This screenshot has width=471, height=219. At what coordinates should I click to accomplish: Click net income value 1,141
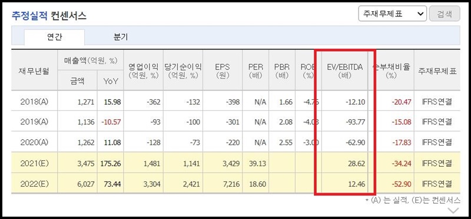click(192, 164)
